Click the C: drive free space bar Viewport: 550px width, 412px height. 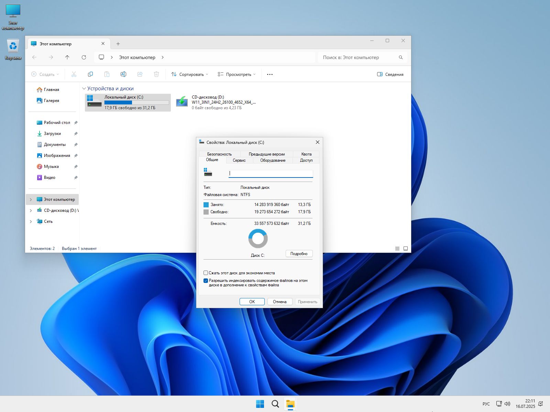tap(136, 102)
